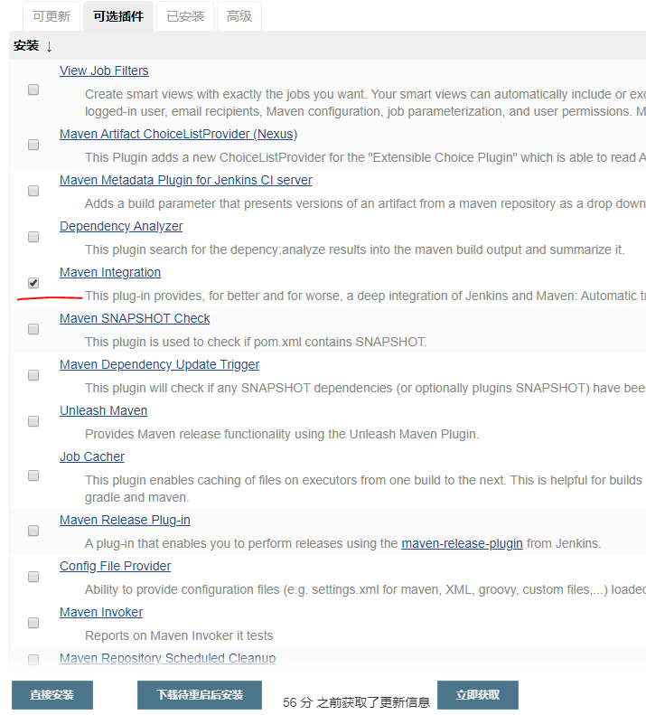Screen dimensions: 646x715
Task: Click the Unleash Maven link
Action: [x=104, y=410]
